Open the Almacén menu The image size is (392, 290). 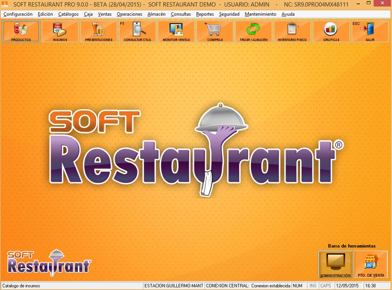(157, 14)
